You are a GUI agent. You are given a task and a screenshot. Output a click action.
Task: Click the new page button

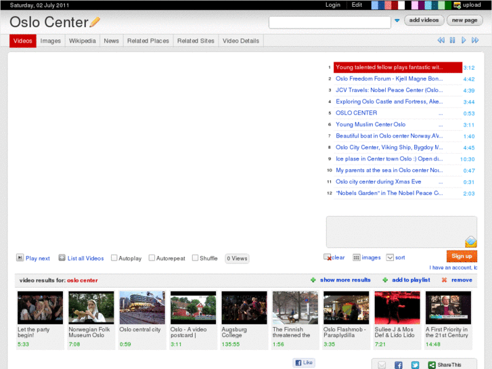[465, 20]
